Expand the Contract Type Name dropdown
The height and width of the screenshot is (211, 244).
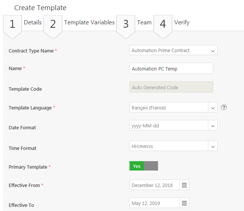[212, 51]
